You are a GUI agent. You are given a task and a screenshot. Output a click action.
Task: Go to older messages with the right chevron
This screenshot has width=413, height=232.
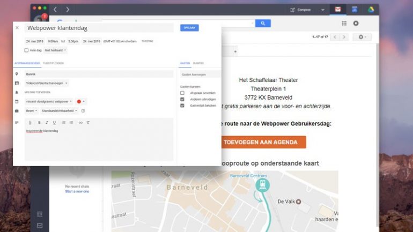coord(344,37)
